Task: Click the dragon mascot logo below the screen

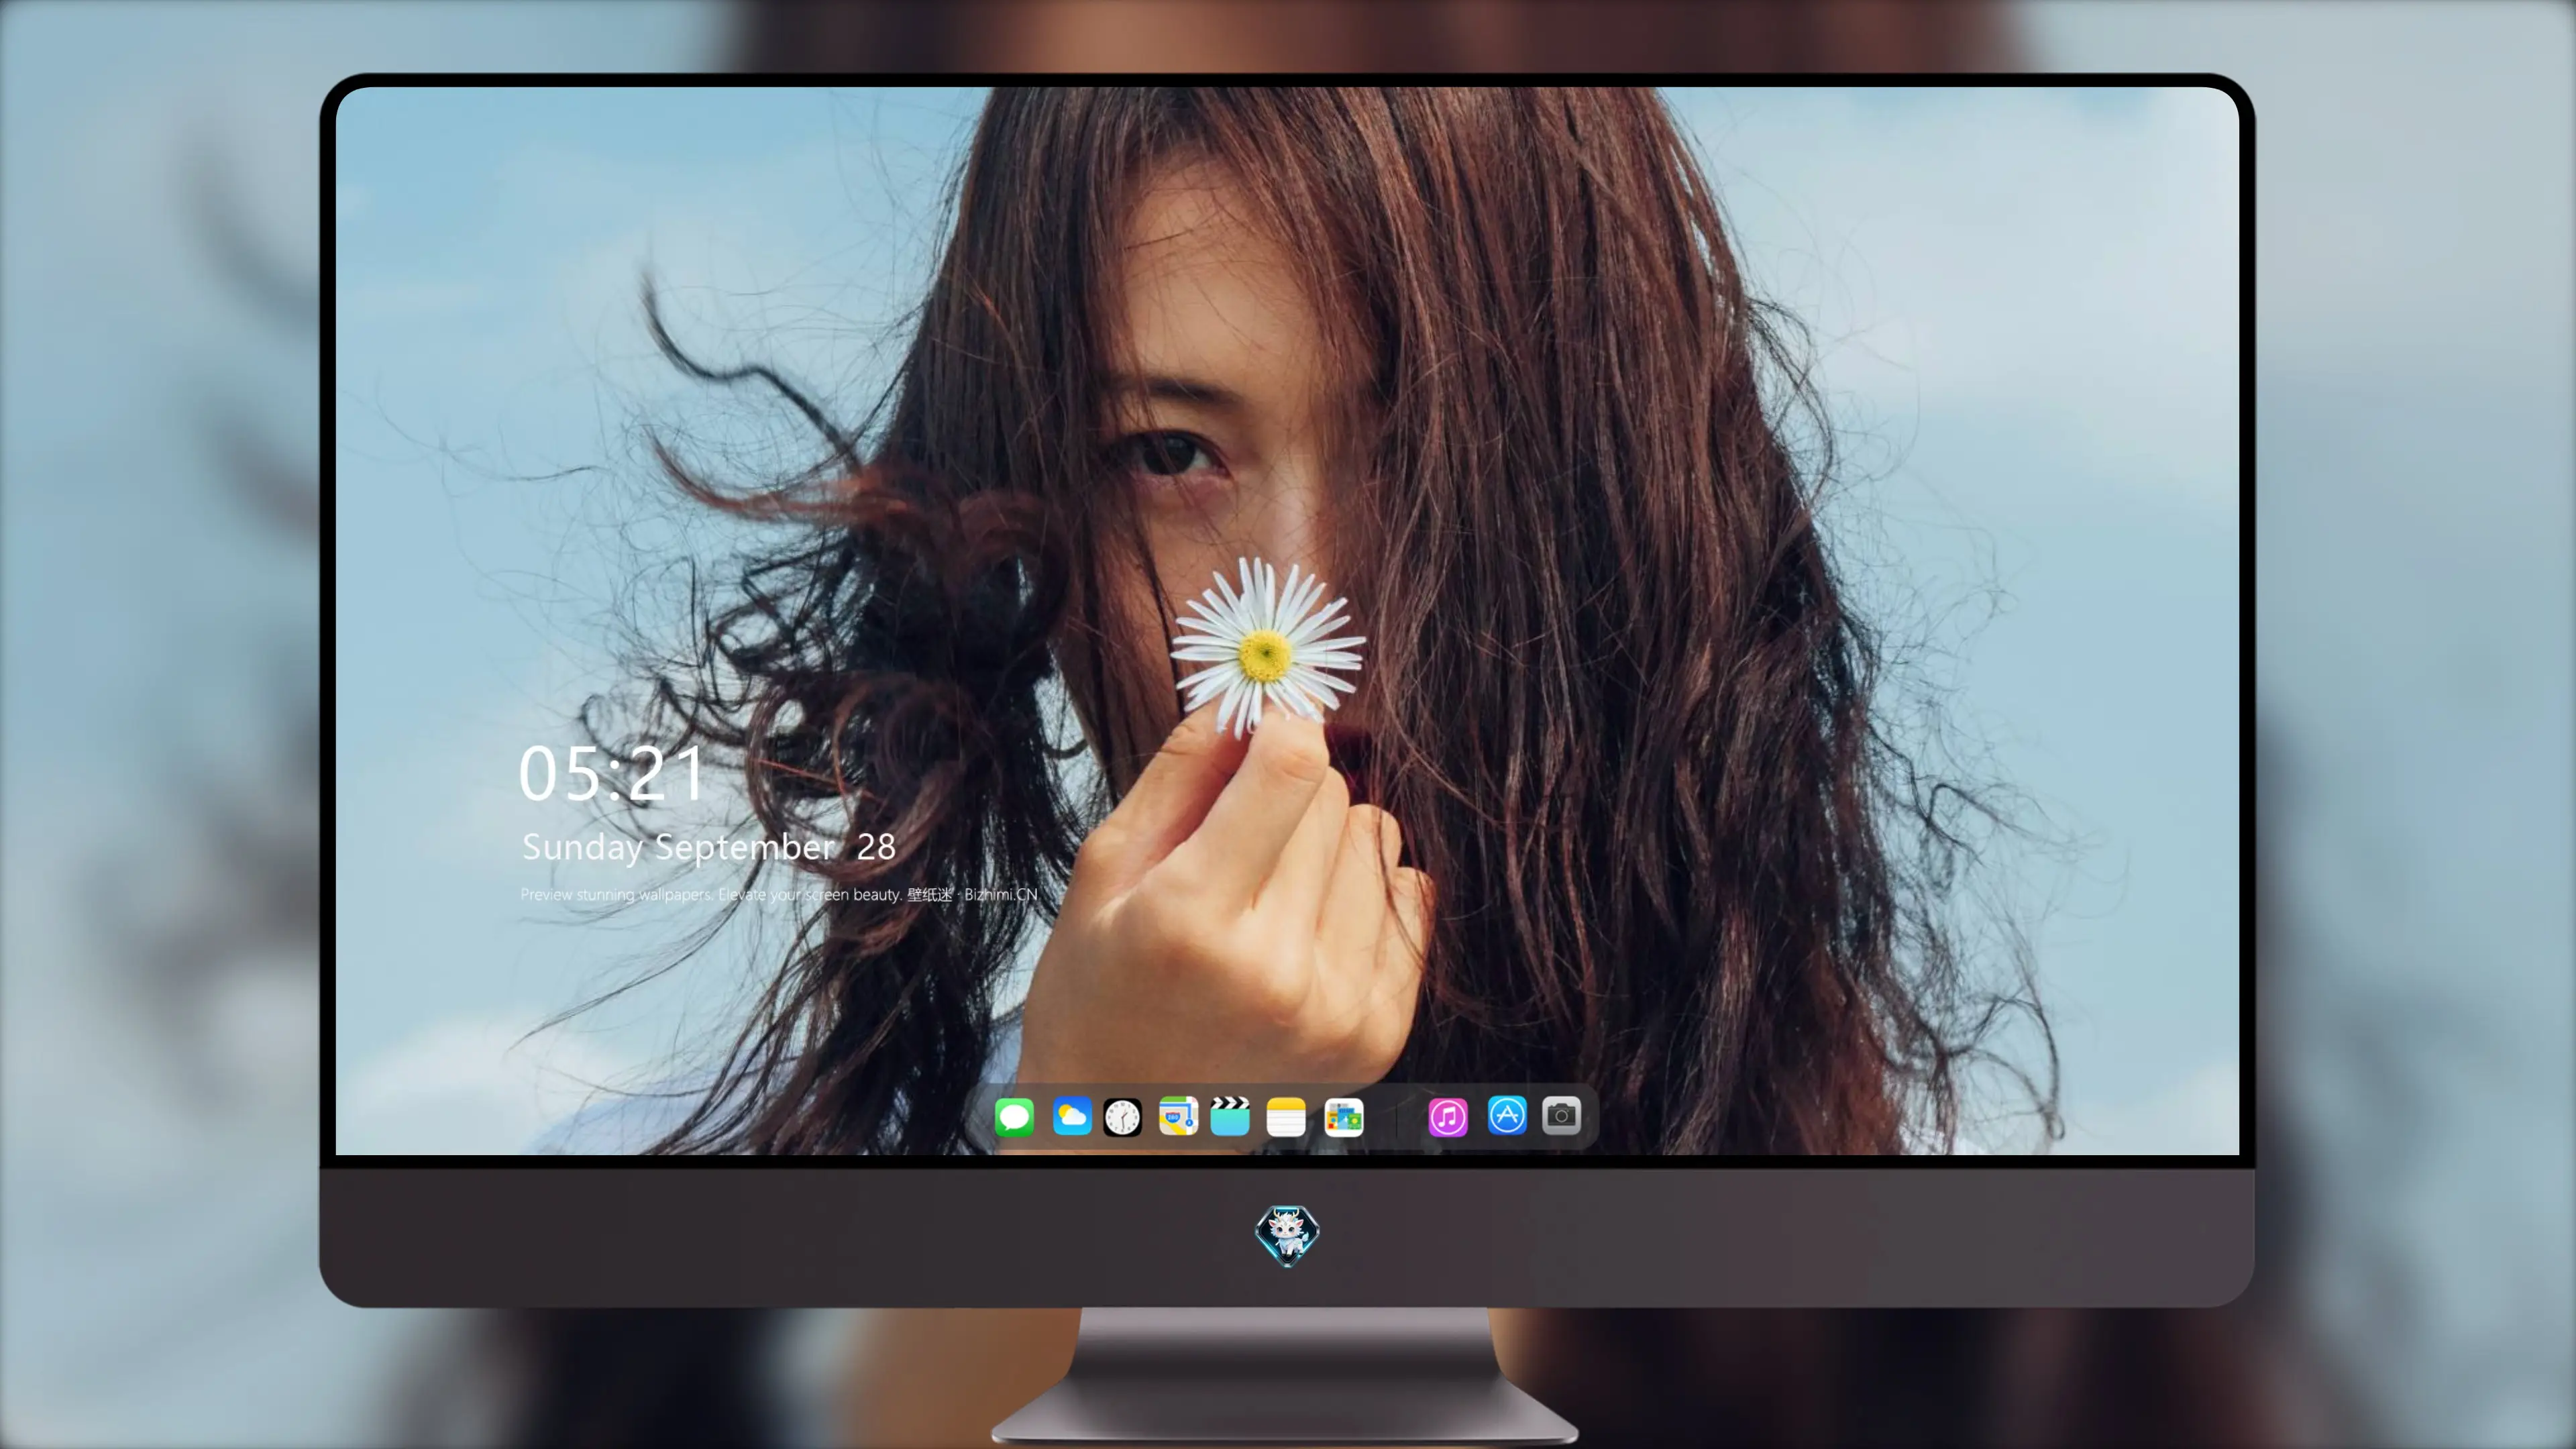Action: pos(1287,1235)
